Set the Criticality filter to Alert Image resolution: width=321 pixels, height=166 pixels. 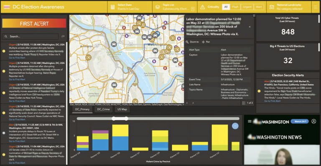(259, 7)
